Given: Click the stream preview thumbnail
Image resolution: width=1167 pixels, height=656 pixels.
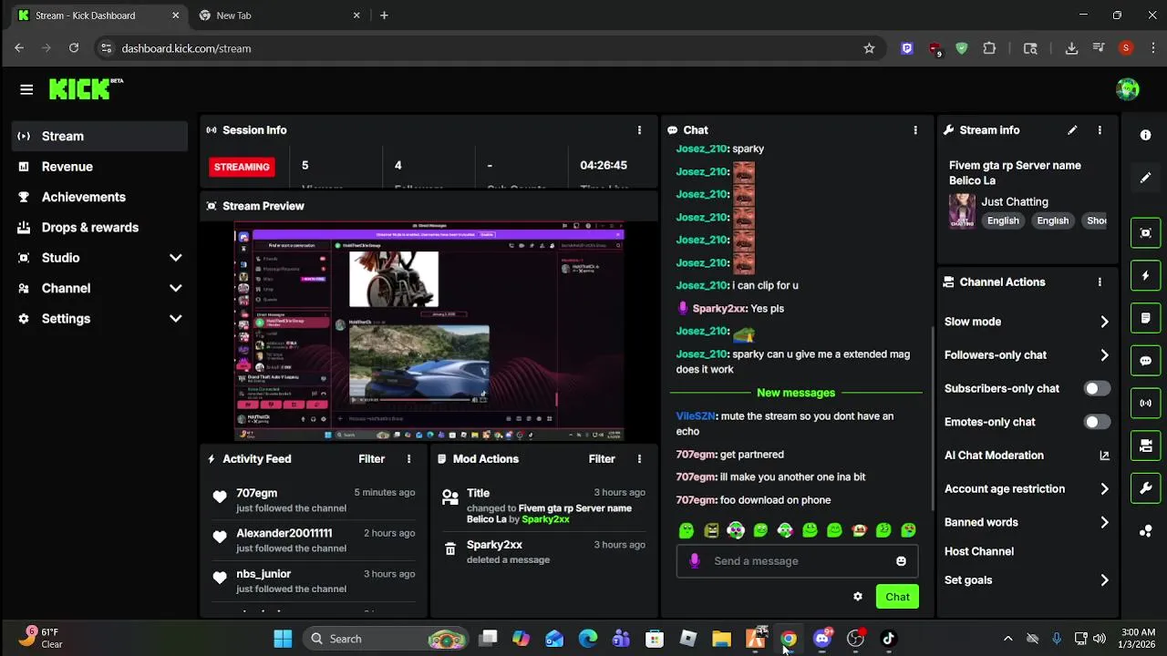Looking at the screenshot, I should [429, 332].
